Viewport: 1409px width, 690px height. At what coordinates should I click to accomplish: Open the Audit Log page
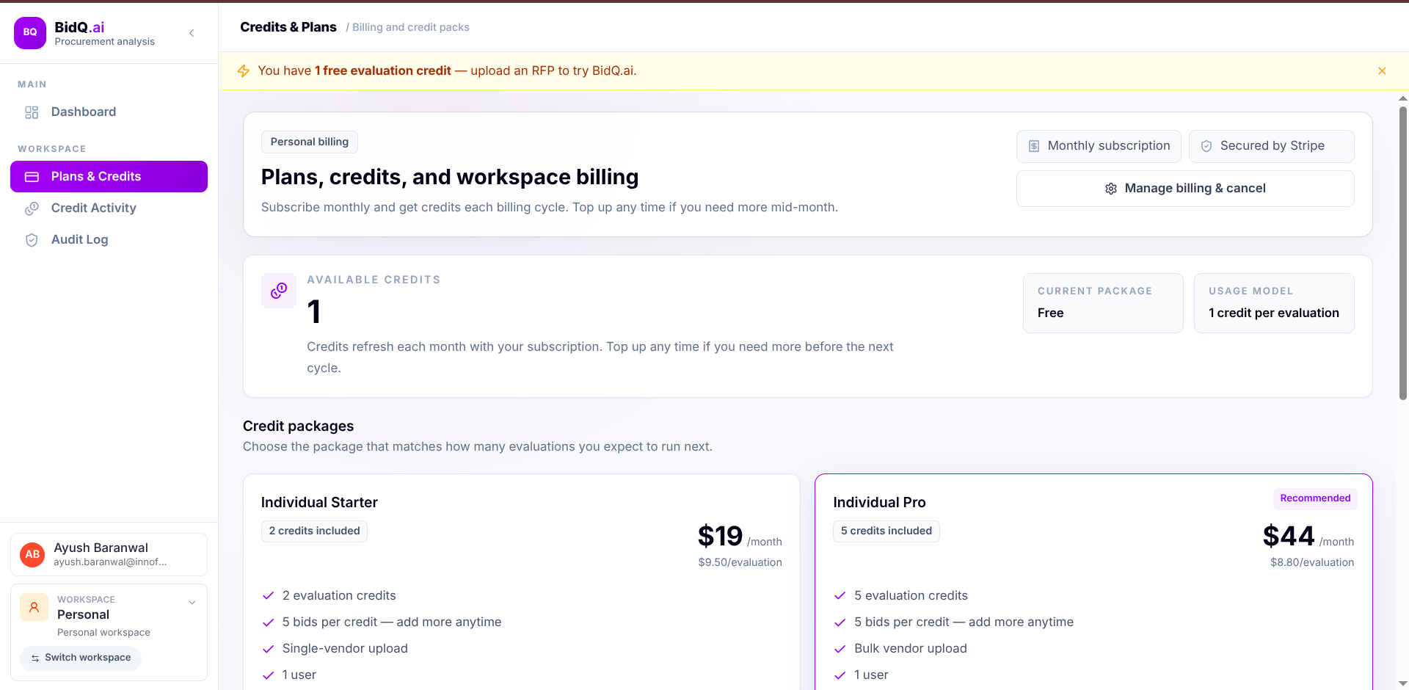[x=109, y=240]
